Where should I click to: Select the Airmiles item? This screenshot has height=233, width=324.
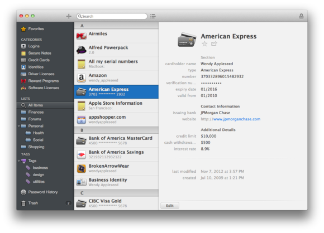[116, 36]
